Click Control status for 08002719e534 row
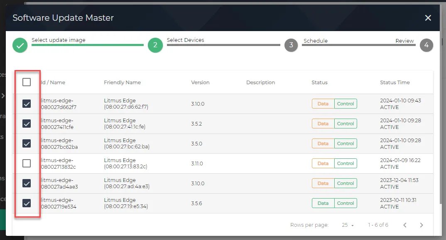 pyautogui.click(x=346, y=203)
